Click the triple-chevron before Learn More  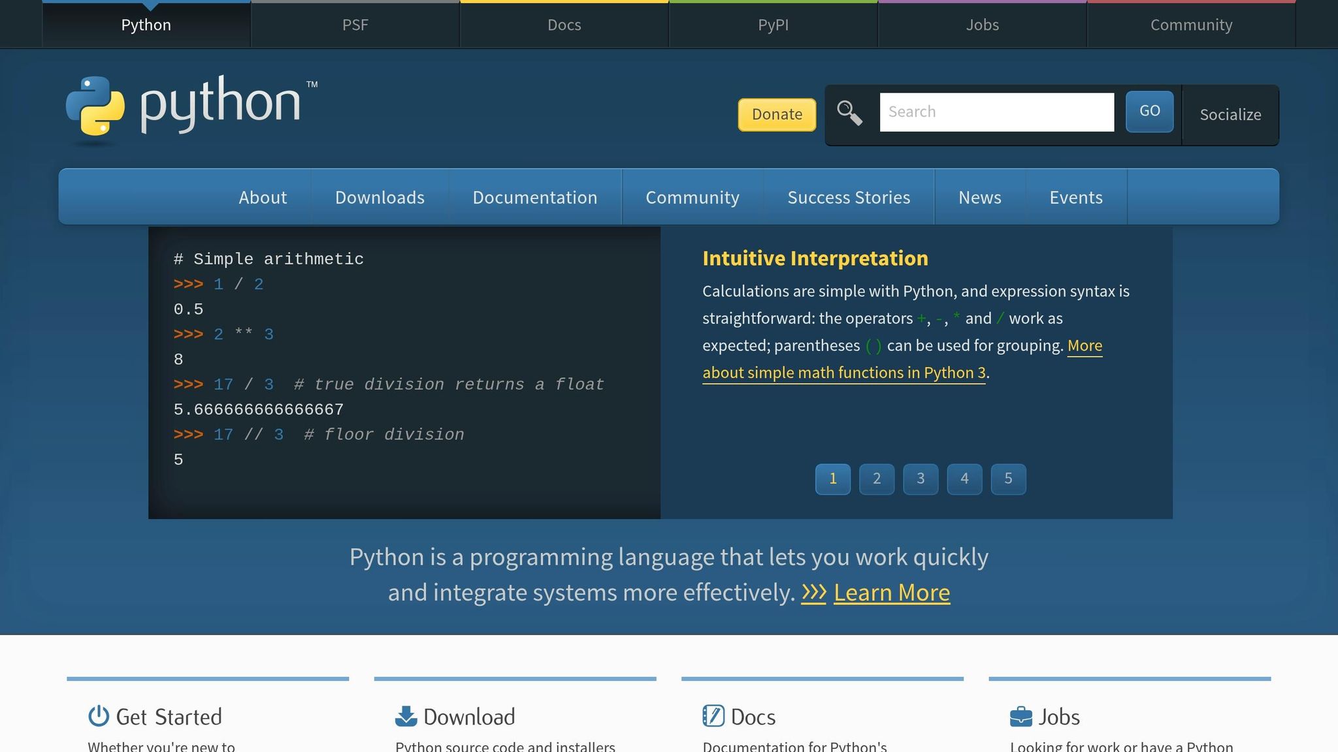coord(814,592)
